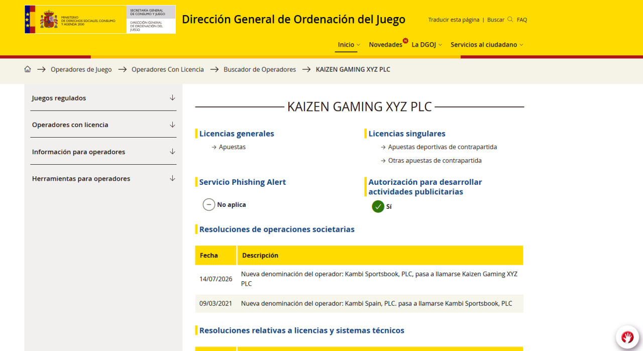Viewport: 643px width, 351px height.
Task: Open the FAQ link
Action: coord(522,20)
